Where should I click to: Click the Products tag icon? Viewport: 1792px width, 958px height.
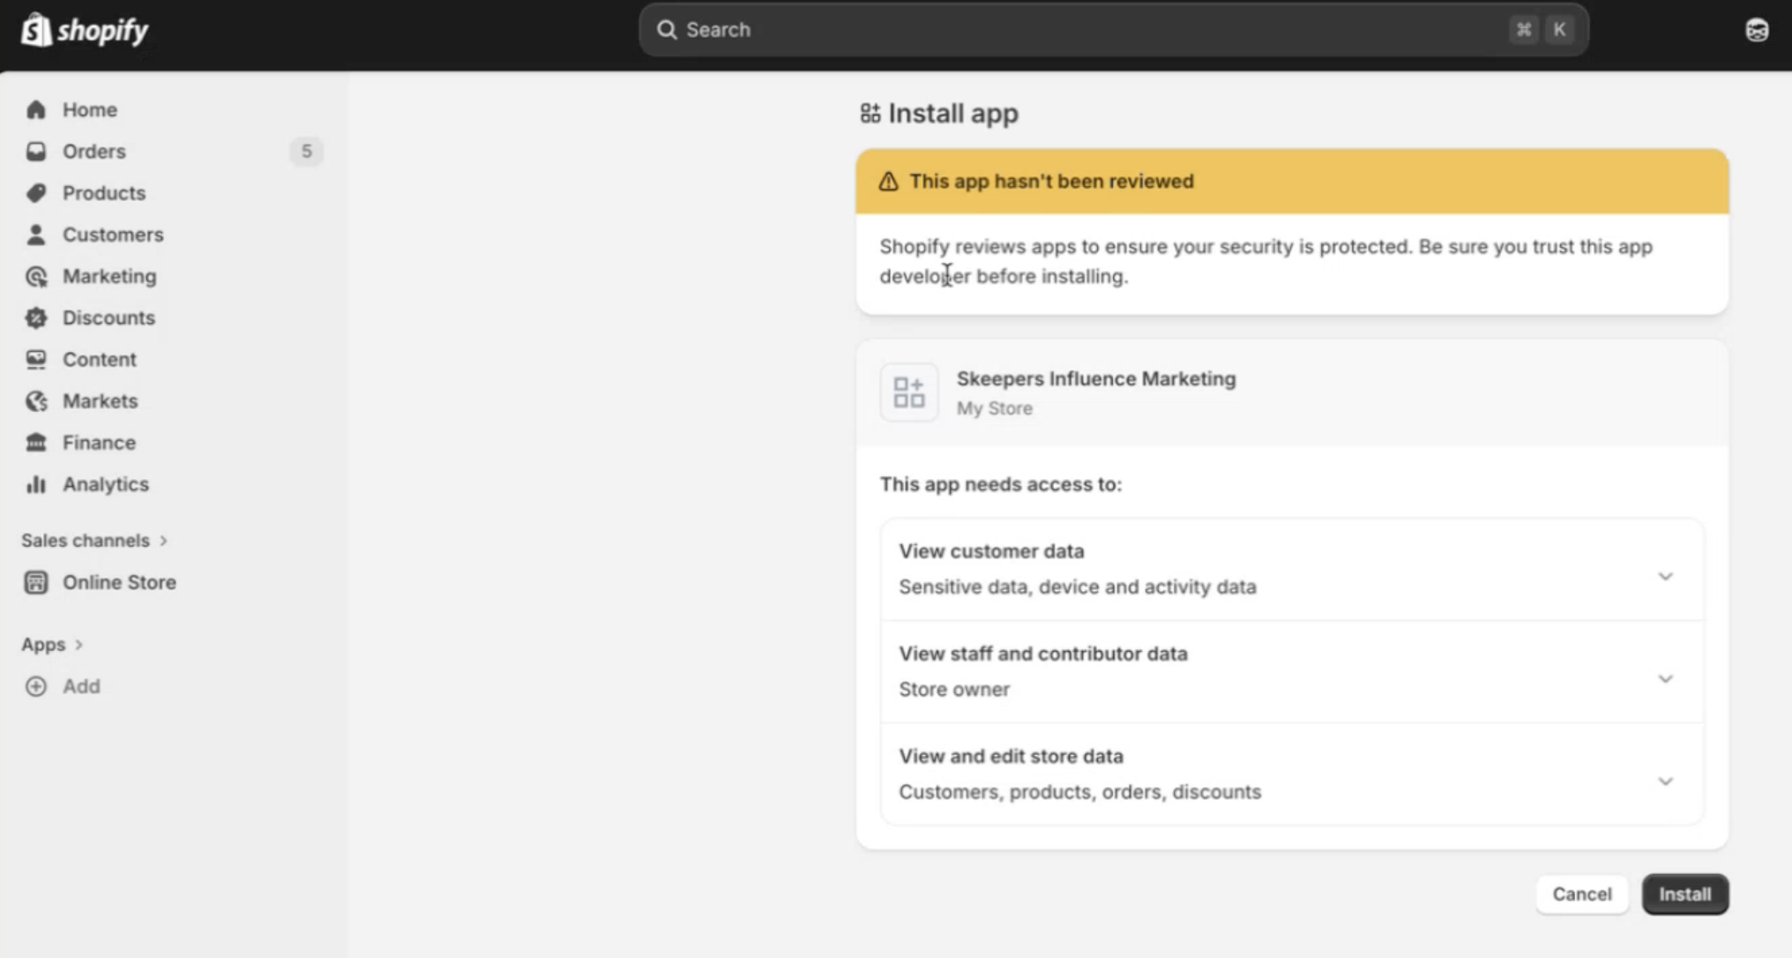[x=36, y=192]
